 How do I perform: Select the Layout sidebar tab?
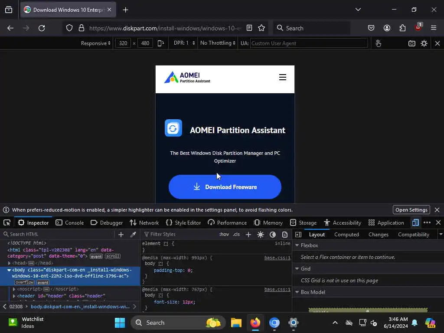317,235
